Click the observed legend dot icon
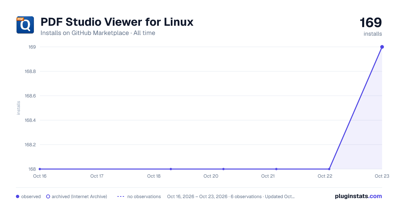This screenshot has width=398, height=208. [18, 196]
